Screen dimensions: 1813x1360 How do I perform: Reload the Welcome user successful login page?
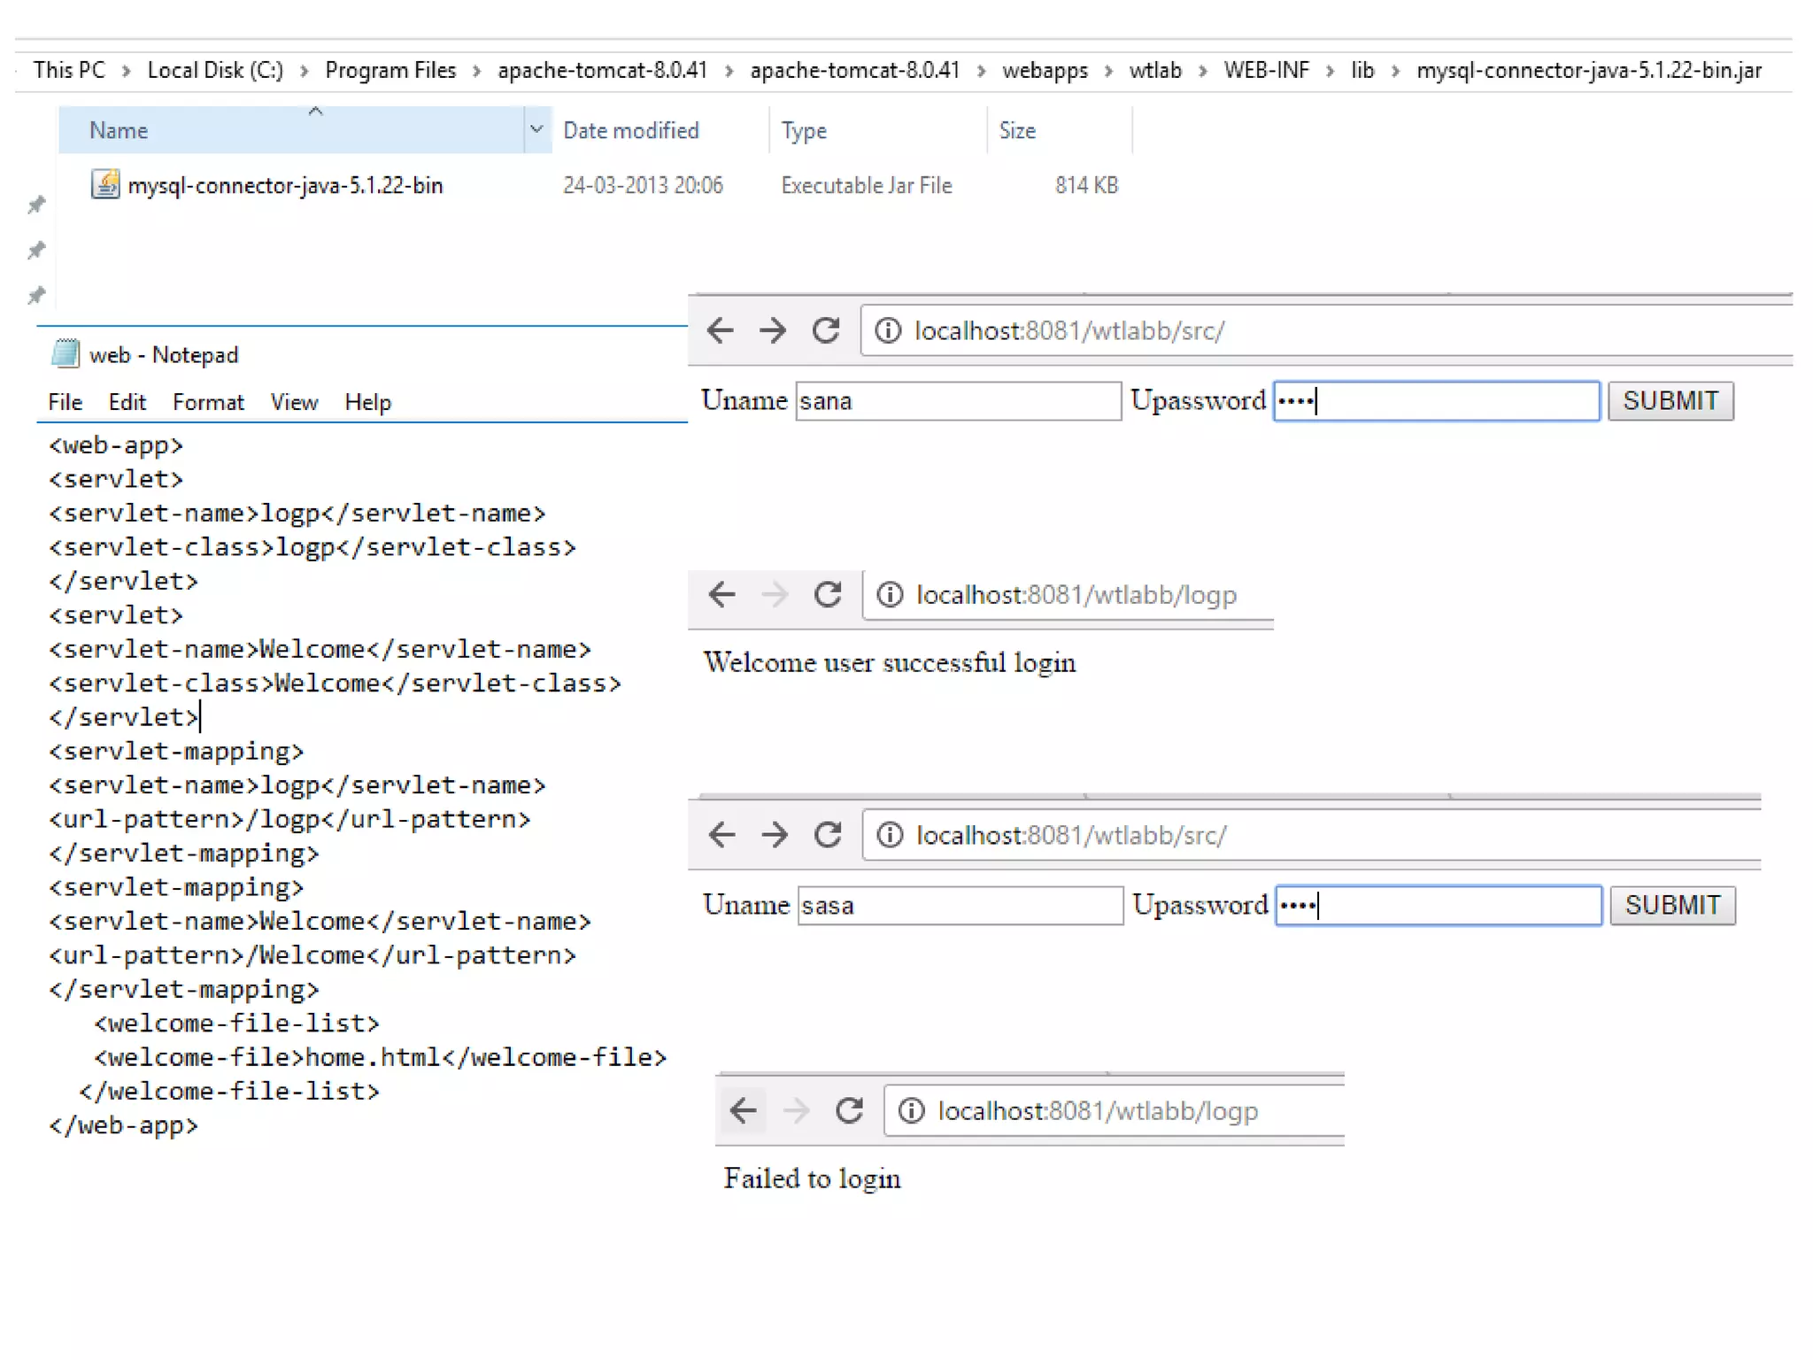click(x=828, y=594)
